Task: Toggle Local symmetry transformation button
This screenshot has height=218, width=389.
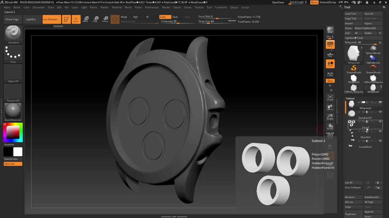Action: [x=330, y=64]
